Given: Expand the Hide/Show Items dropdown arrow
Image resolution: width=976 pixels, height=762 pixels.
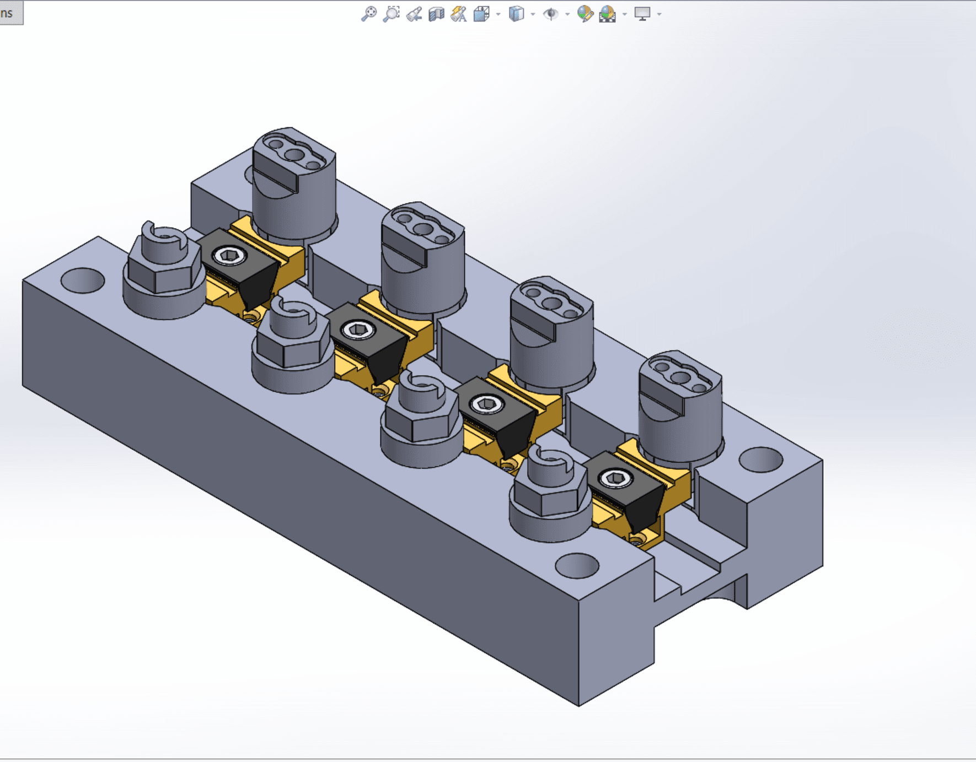Looking at the screenshot, I should pos(567,14).
